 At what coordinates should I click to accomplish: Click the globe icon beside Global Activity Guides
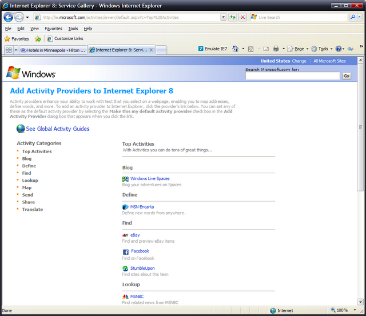coord(21,129)
